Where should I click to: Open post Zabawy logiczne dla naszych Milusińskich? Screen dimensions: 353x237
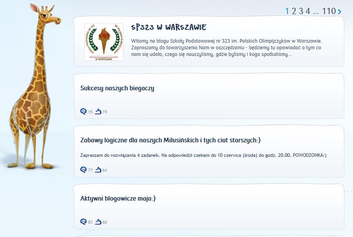pos(170,140)
